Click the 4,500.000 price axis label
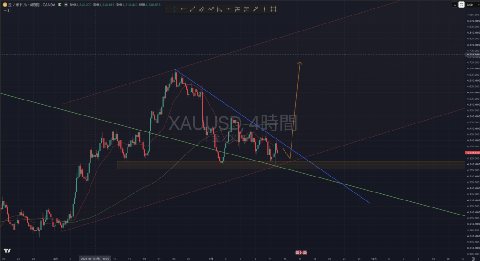Image resolution: width=480 pixels, height=261 pixels. tap(473, 116)
